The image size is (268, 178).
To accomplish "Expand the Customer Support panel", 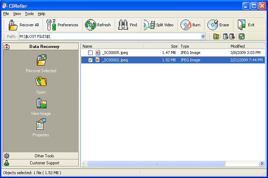I will tap(41, 163).
